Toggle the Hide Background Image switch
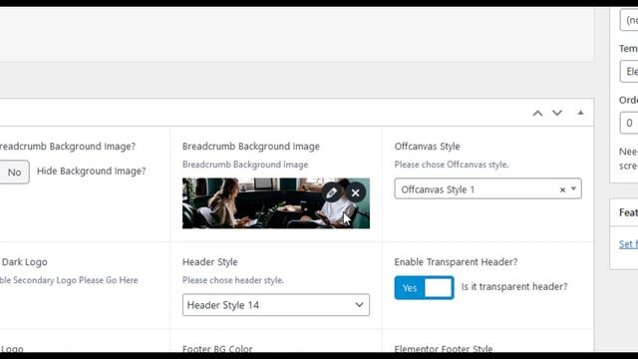The height and width of the screenshot is (359, 638). tap(14, 173)
